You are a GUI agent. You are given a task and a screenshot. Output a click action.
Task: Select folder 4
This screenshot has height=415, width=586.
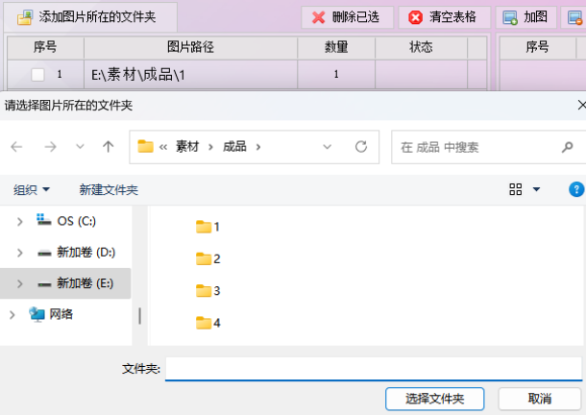coord(208,323)
